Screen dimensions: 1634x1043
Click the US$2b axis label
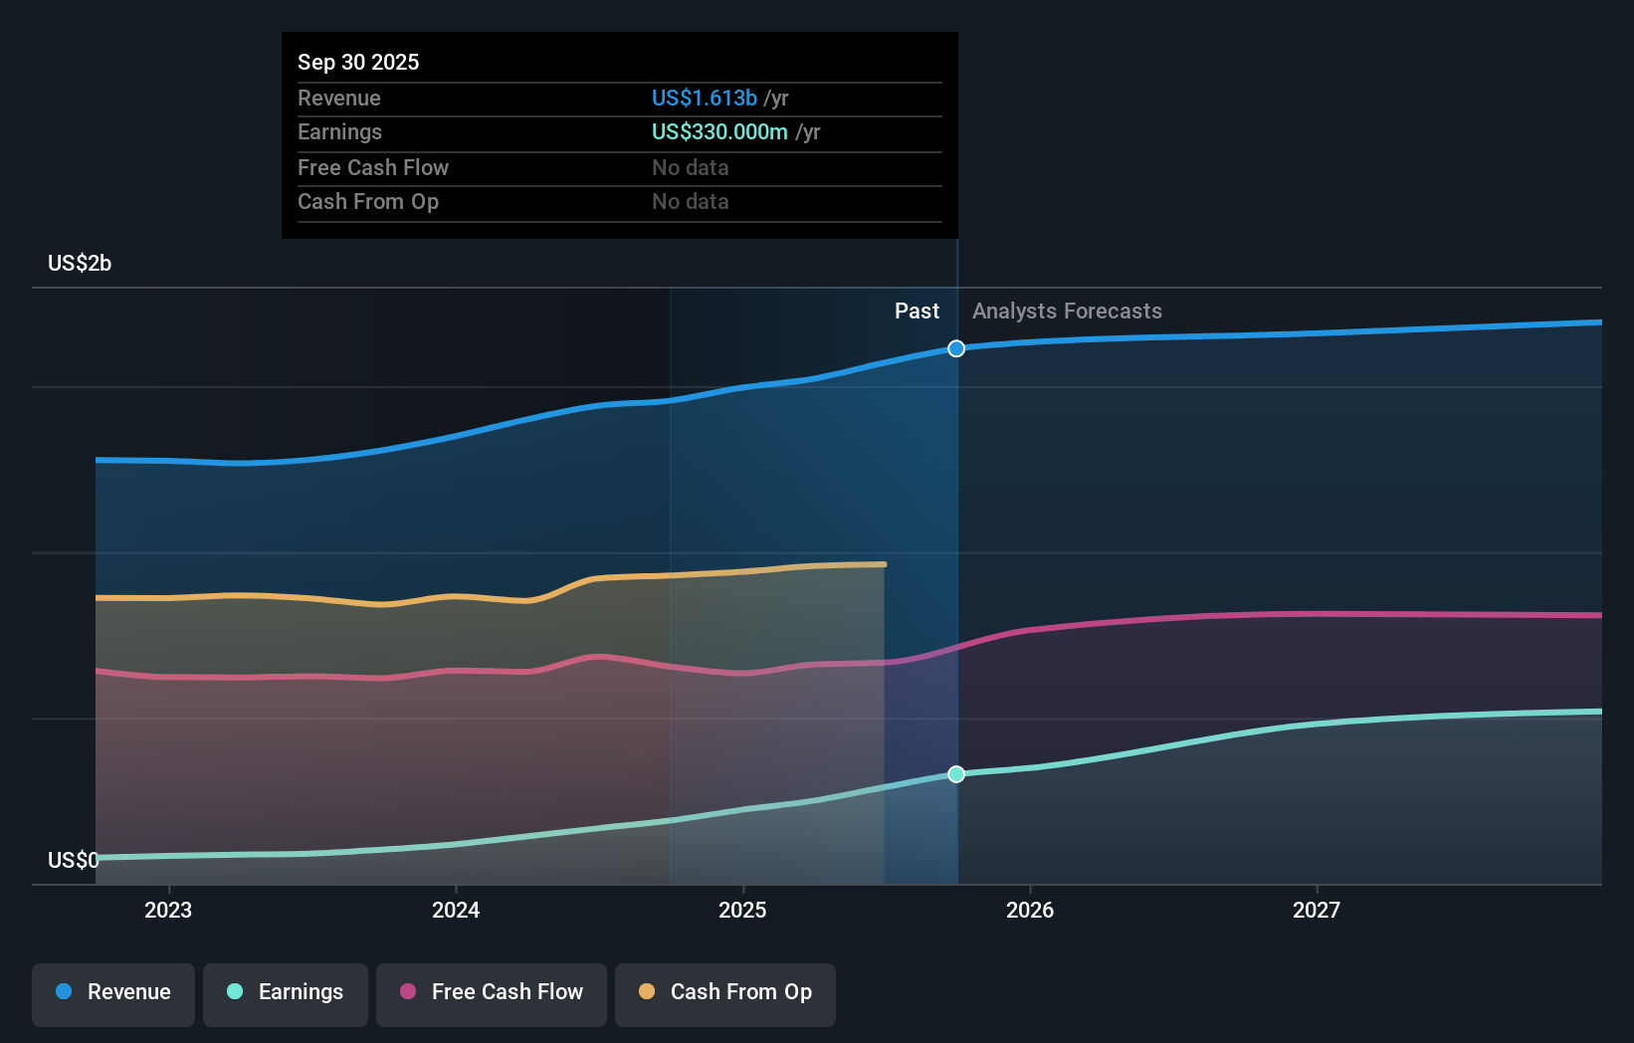click(80, 263)
